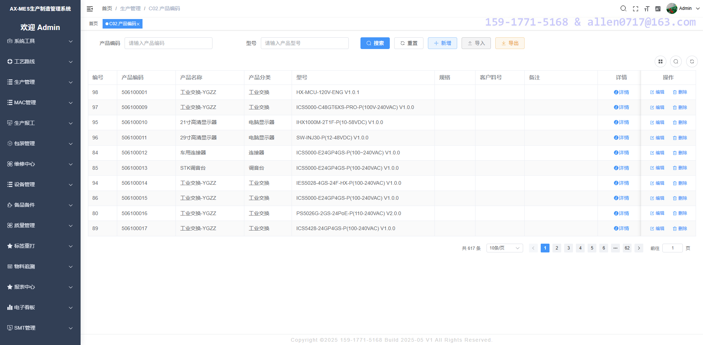Click the MAC管理 sidebar icon
The height and width of the screenshot is (345, 703).
click(10, 102)
